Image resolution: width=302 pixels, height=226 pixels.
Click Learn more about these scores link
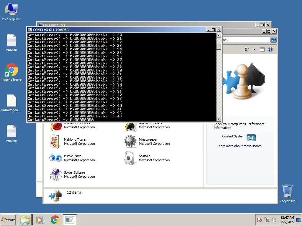[x=239, y=146]
